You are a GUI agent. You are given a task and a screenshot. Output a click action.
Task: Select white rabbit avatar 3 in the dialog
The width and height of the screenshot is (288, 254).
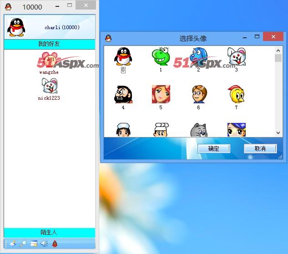237,56
